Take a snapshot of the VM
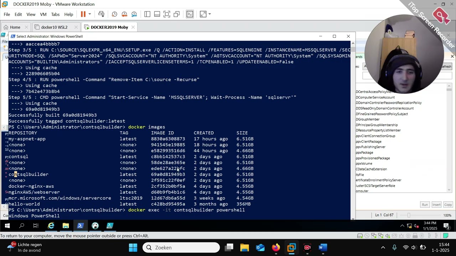 pos(114,14)
